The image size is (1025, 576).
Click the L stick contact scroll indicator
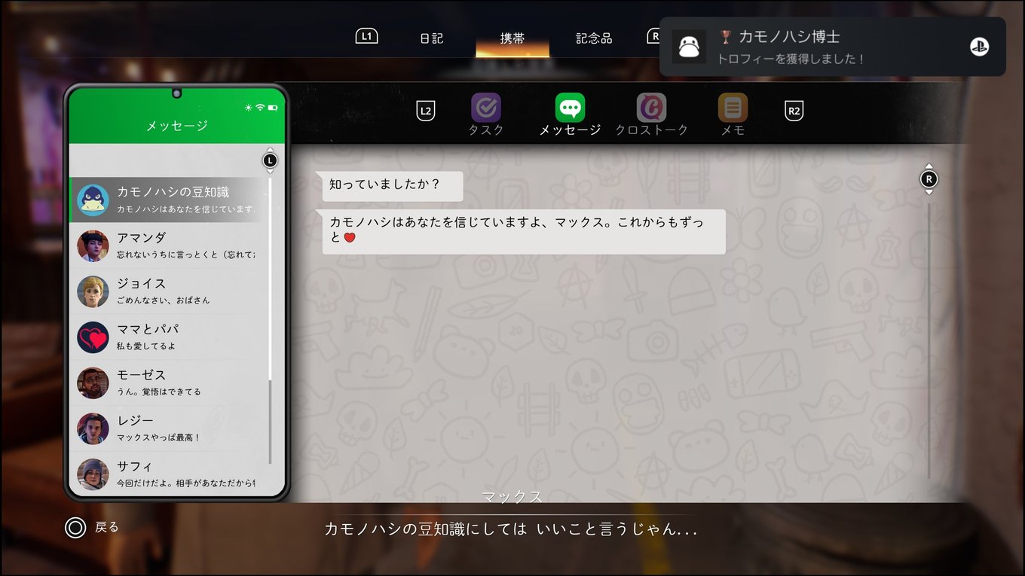coord(270,160)
